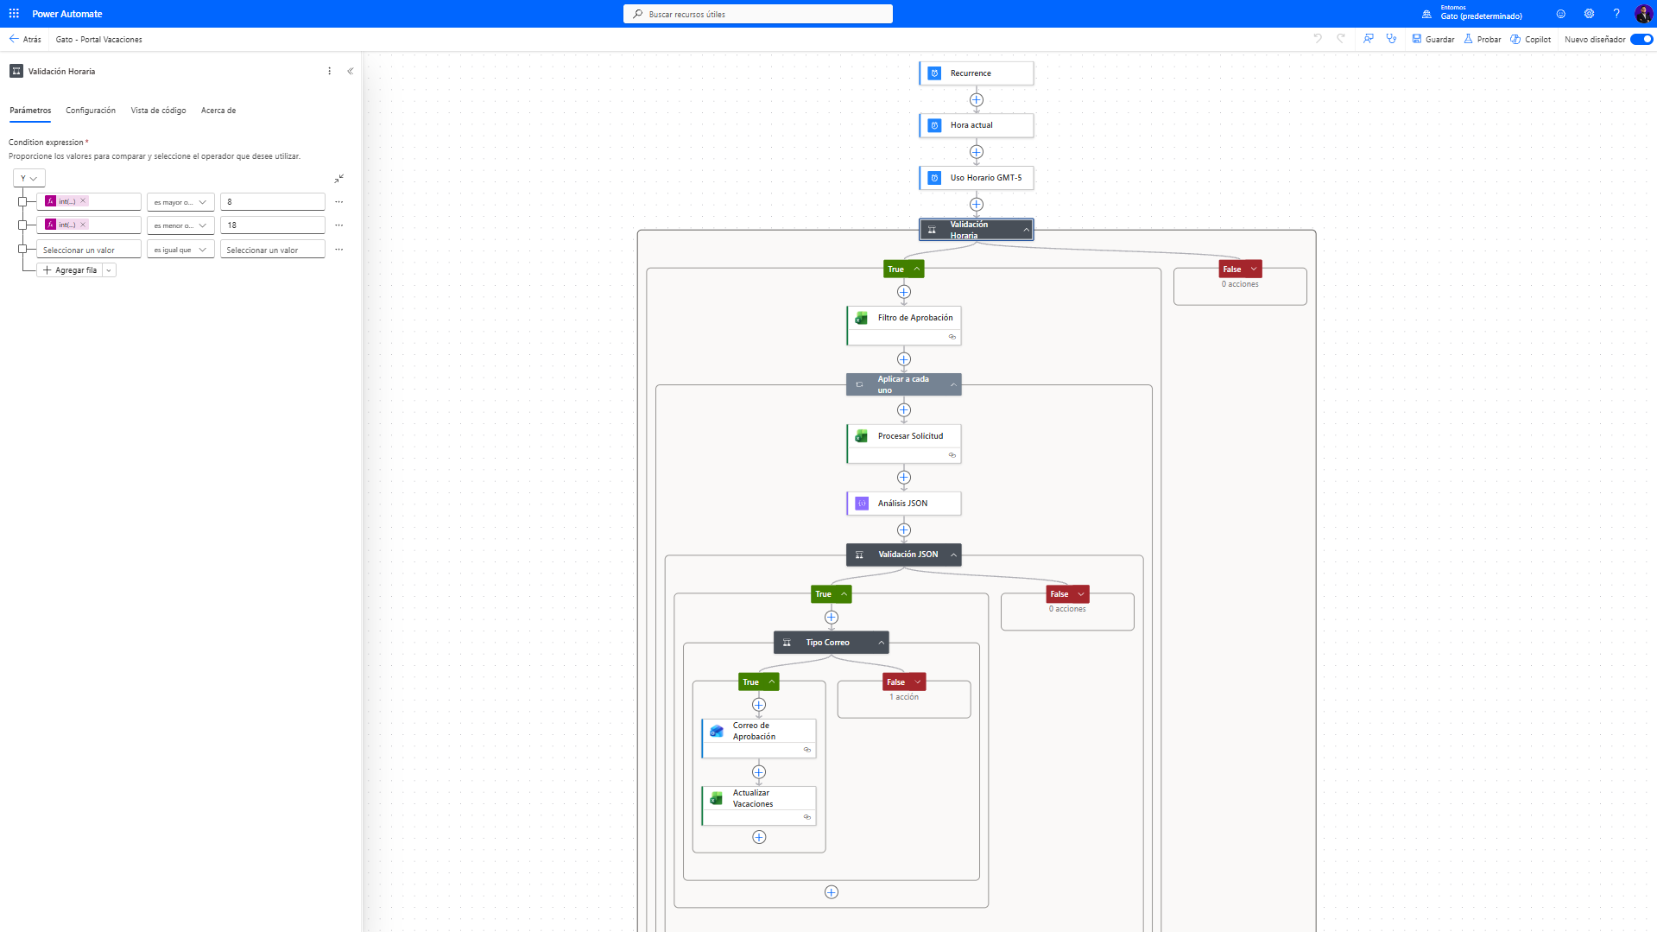The image size is (1657, 932).
Task: Check the checkbox of the empty condition row
Action: [22, 249]
